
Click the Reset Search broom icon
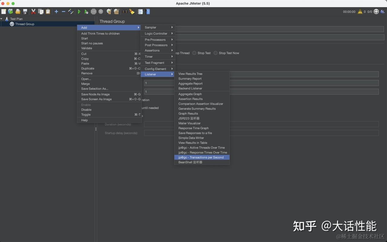click(x=132, y=11)
